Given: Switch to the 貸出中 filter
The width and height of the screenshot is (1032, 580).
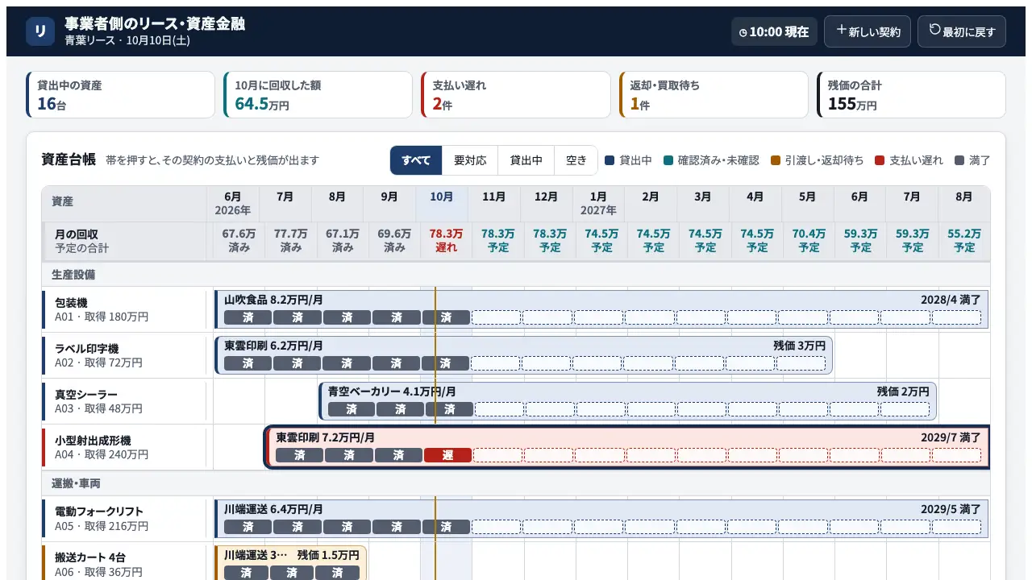Looking at the screenshot, I should (x=526, y=160).
